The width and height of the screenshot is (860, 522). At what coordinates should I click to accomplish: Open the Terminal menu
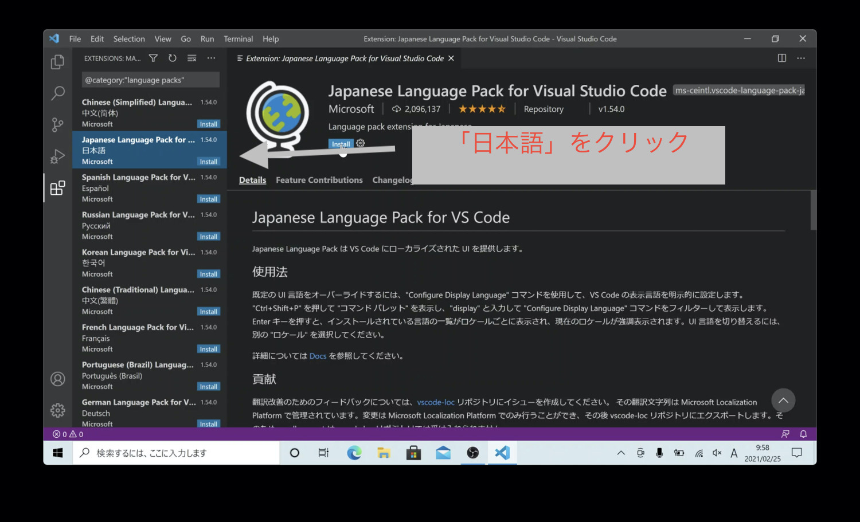click(x=238, y=39)
